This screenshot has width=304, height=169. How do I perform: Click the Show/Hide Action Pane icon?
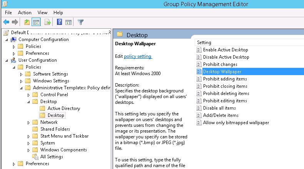coord(68,22)
